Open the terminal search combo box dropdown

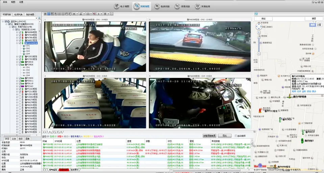[x=36, y=18]
